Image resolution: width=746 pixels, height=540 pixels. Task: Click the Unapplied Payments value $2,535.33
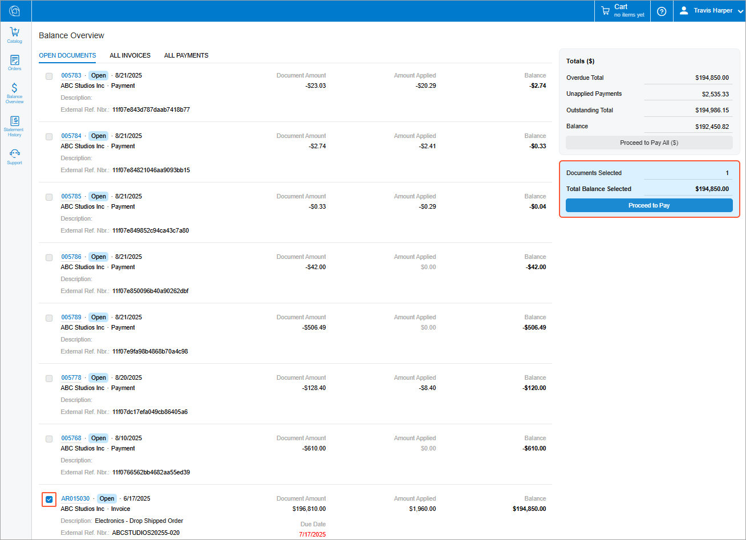pos(715,94)
